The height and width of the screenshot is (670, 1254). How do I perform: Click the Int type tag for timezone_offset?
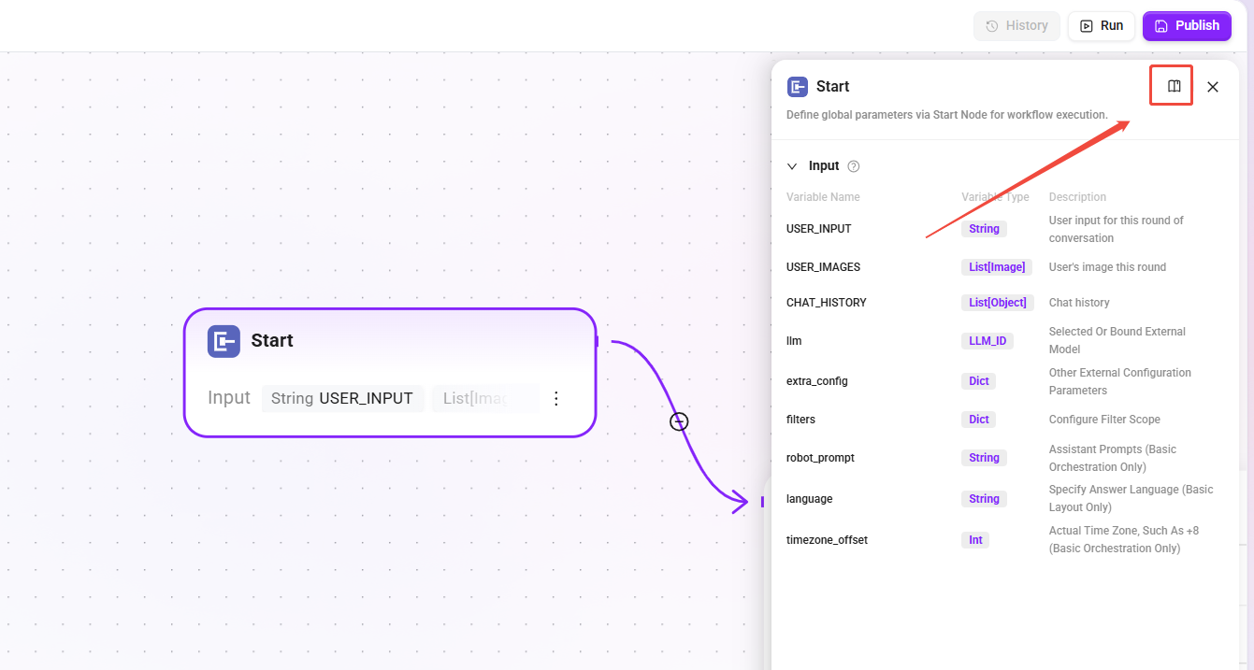tap(975, 540)
